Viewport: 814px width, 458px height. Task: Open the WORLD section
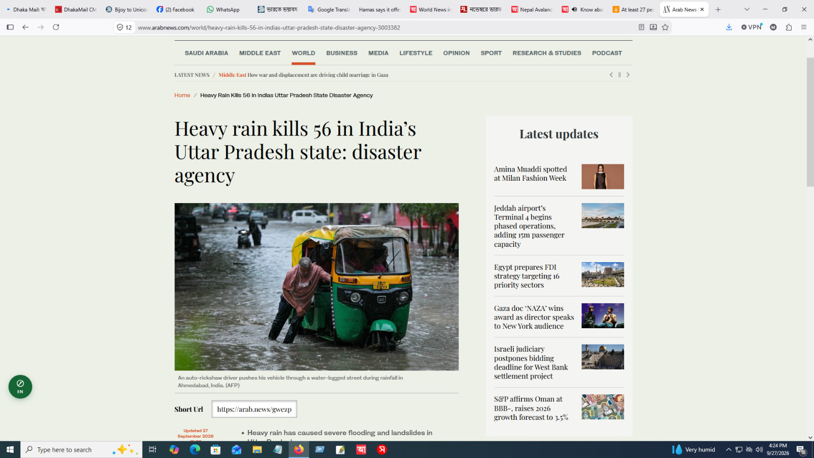303,53
